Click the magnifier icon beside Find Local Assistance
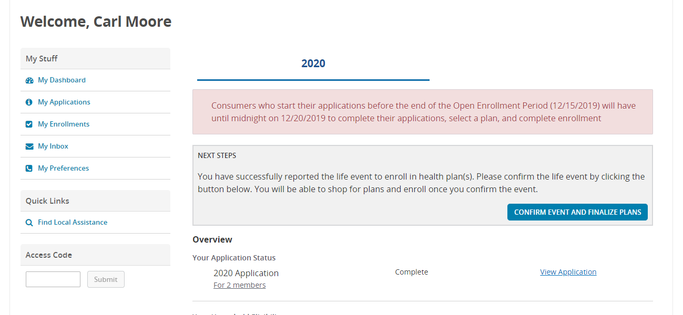Image resolution: width=683 pixels, height=315 pixels. click(29, 223)
